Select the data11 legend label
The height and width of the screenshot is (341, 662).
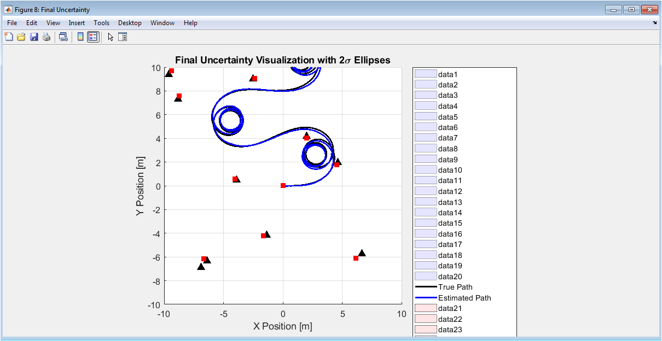(x=450, y=180)
